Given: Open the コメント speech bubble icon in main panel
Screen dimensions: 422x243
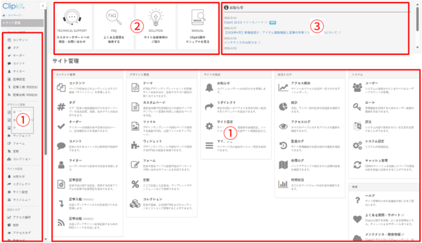Looking at the screenshot, I should point(61,146).
